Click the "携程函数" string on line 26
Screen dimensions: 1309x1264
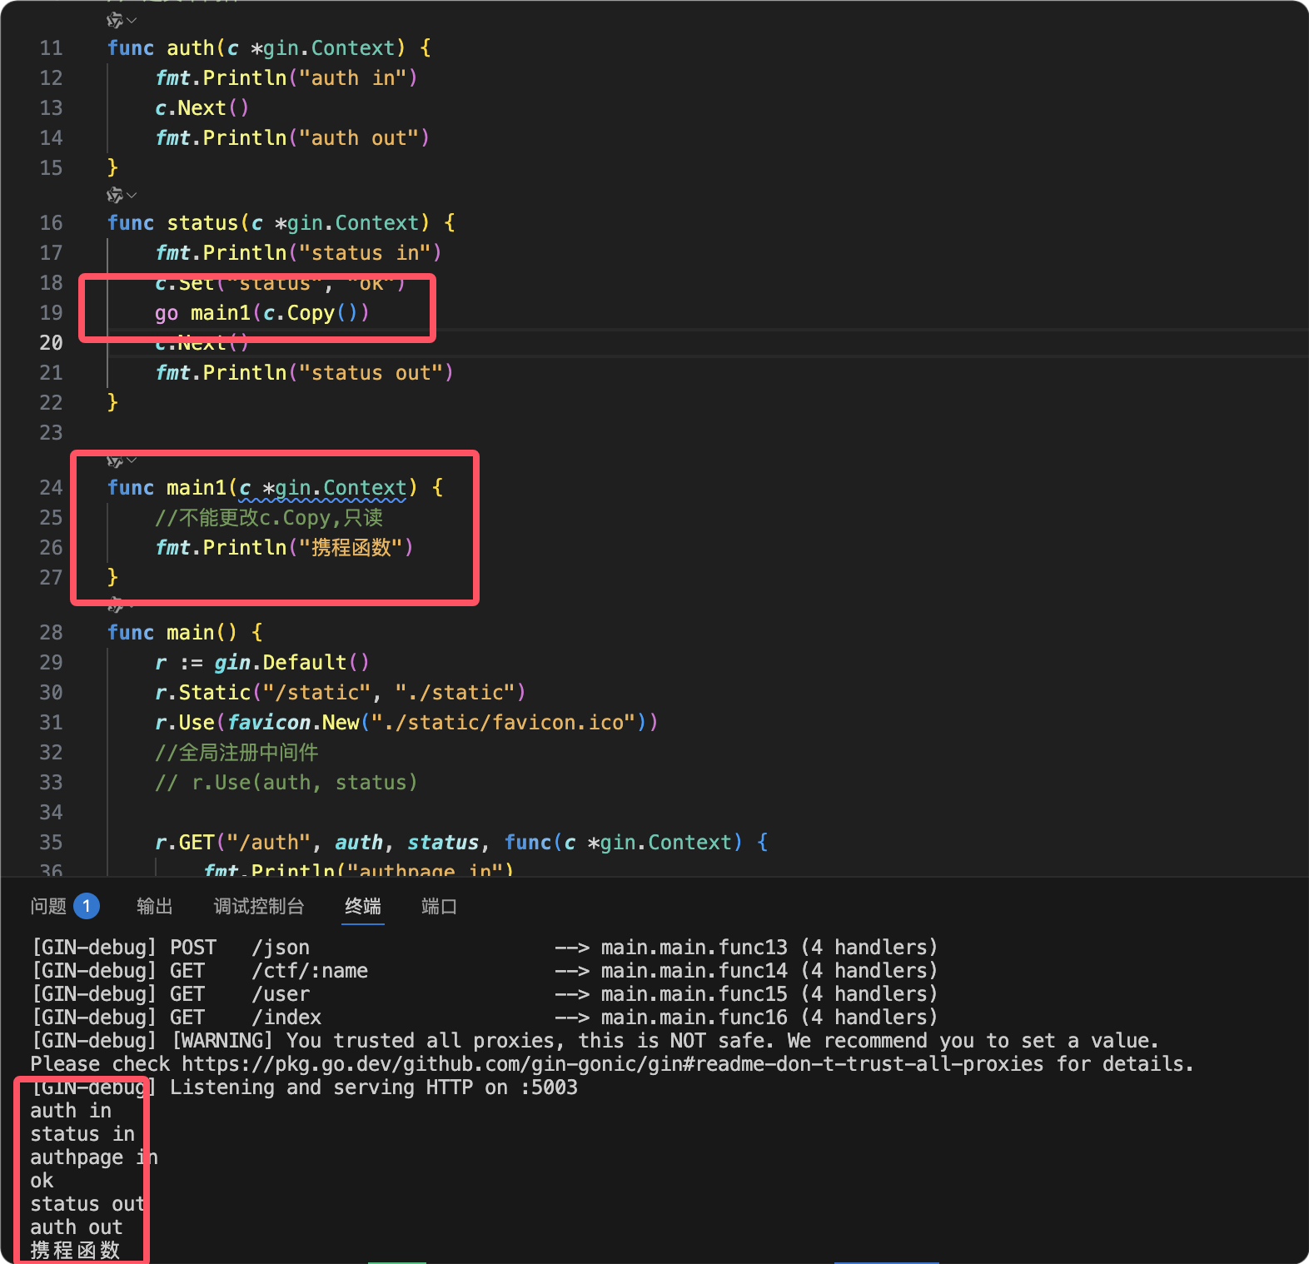point(356,548)
